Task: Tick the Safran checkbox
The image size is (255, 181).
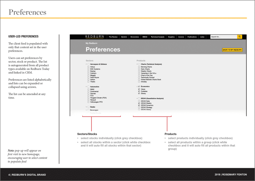Action: point(89,79)
